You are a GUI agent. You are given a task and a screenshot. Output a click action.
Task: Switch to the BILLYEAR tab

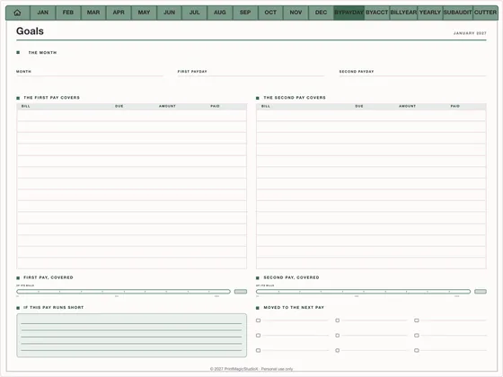403,13
